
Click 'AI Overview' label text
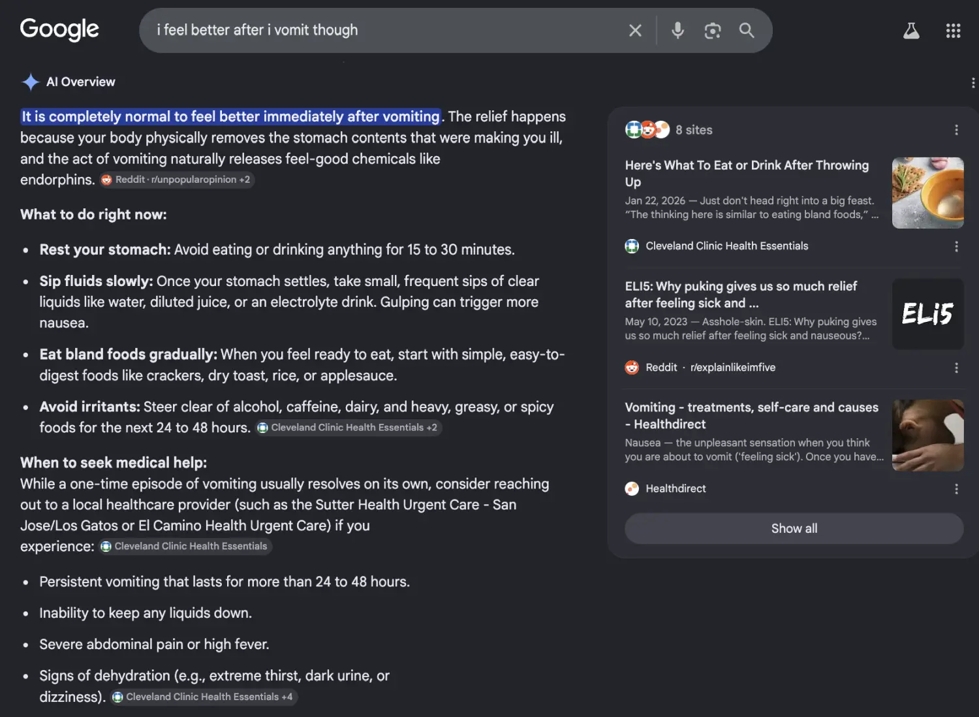point(80,82)
